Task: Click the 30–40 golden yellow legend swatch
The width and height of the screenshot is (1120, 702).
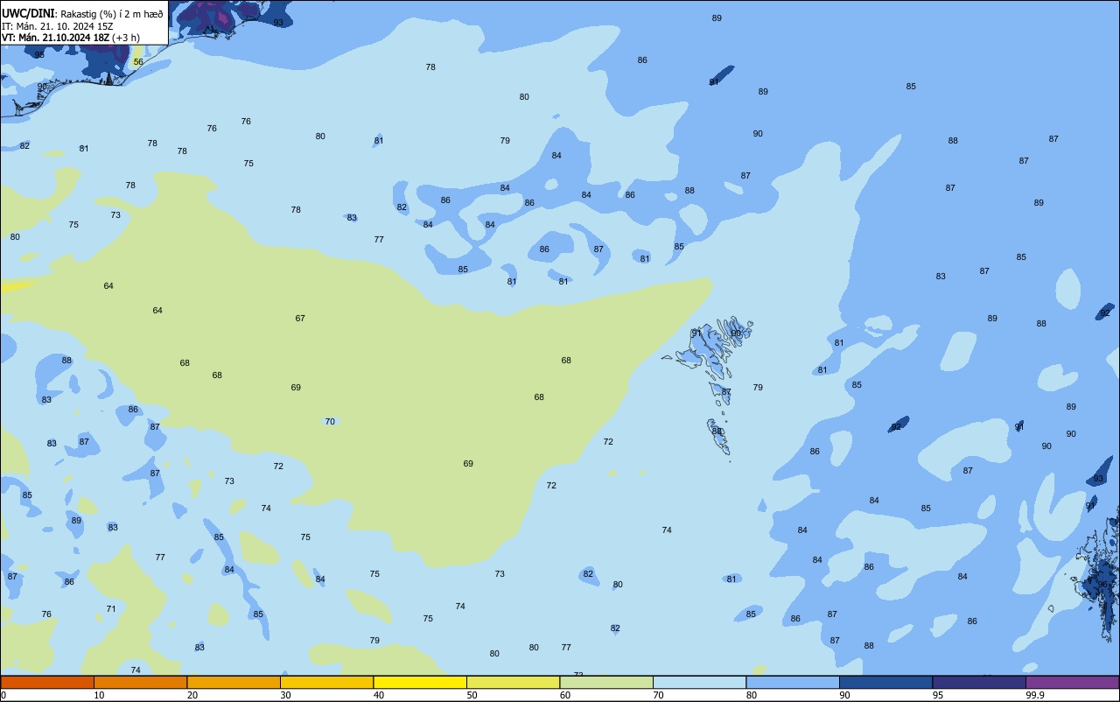Action: coord(326,682)
